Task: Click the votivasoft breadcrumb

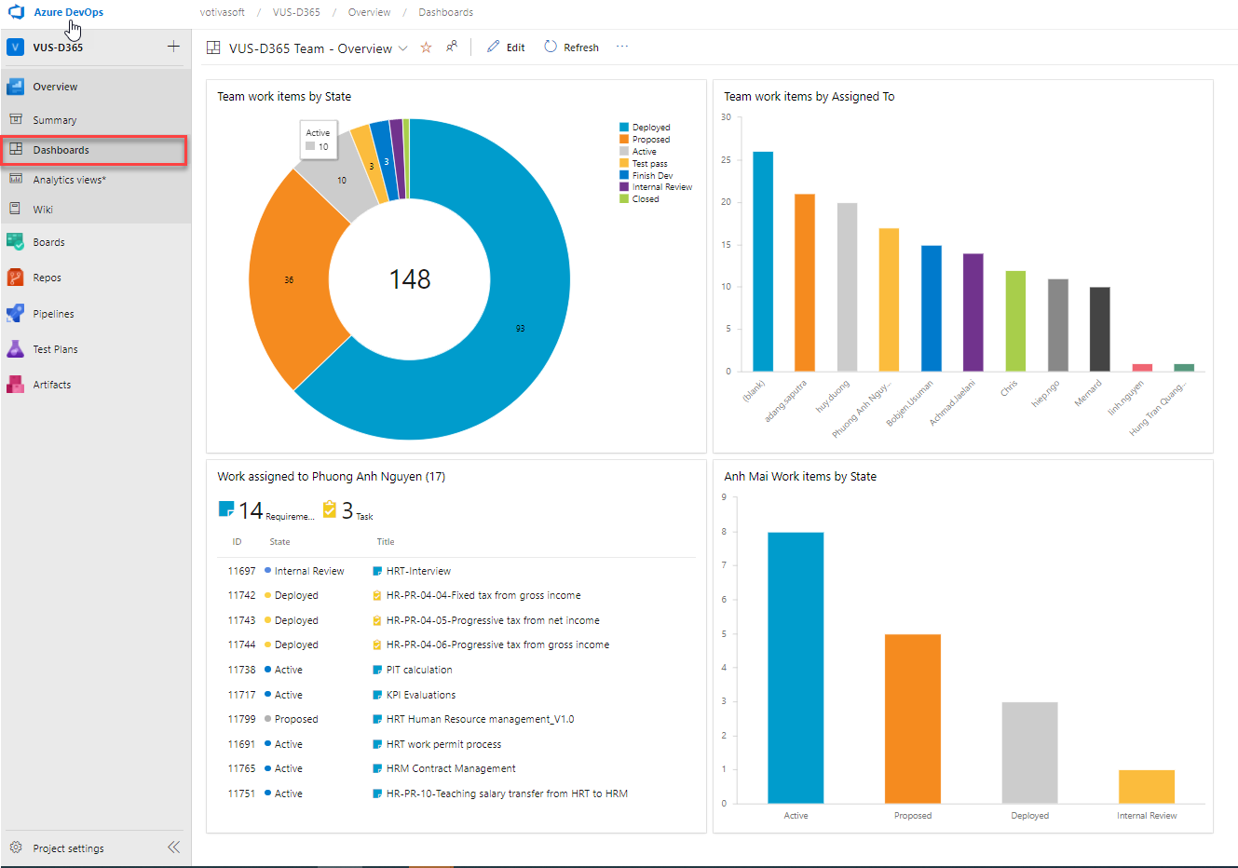Action: tap(223, 12)
